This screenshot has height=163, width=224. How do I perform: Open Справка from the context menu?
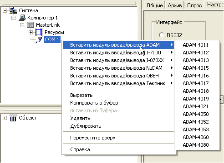(x=118, y=149)
